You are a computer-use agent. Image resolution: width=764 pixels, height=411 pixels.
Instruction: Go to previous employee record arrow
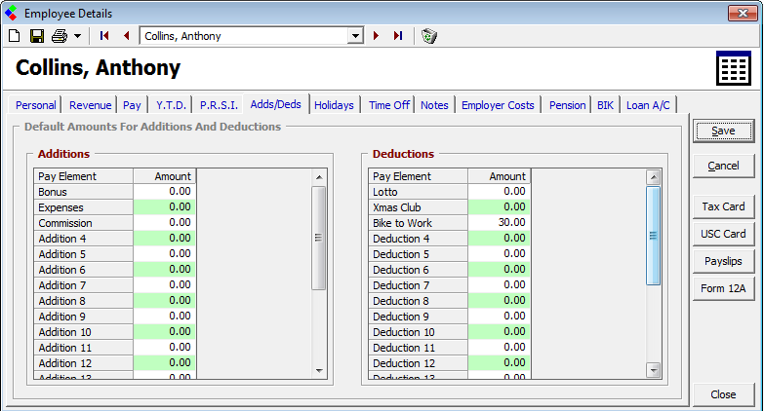[126, 36]
